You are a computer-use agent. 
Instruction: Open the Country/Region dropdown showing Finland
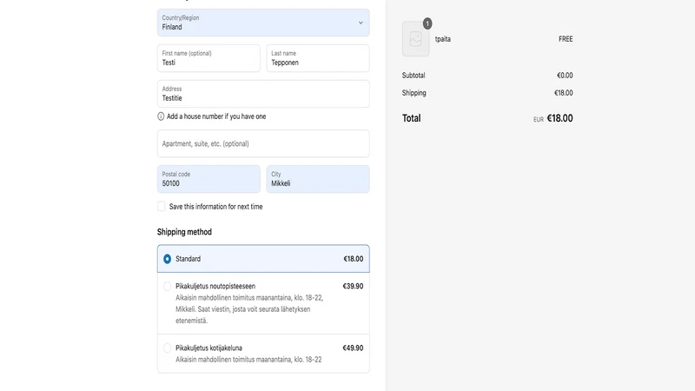(263, 23)
